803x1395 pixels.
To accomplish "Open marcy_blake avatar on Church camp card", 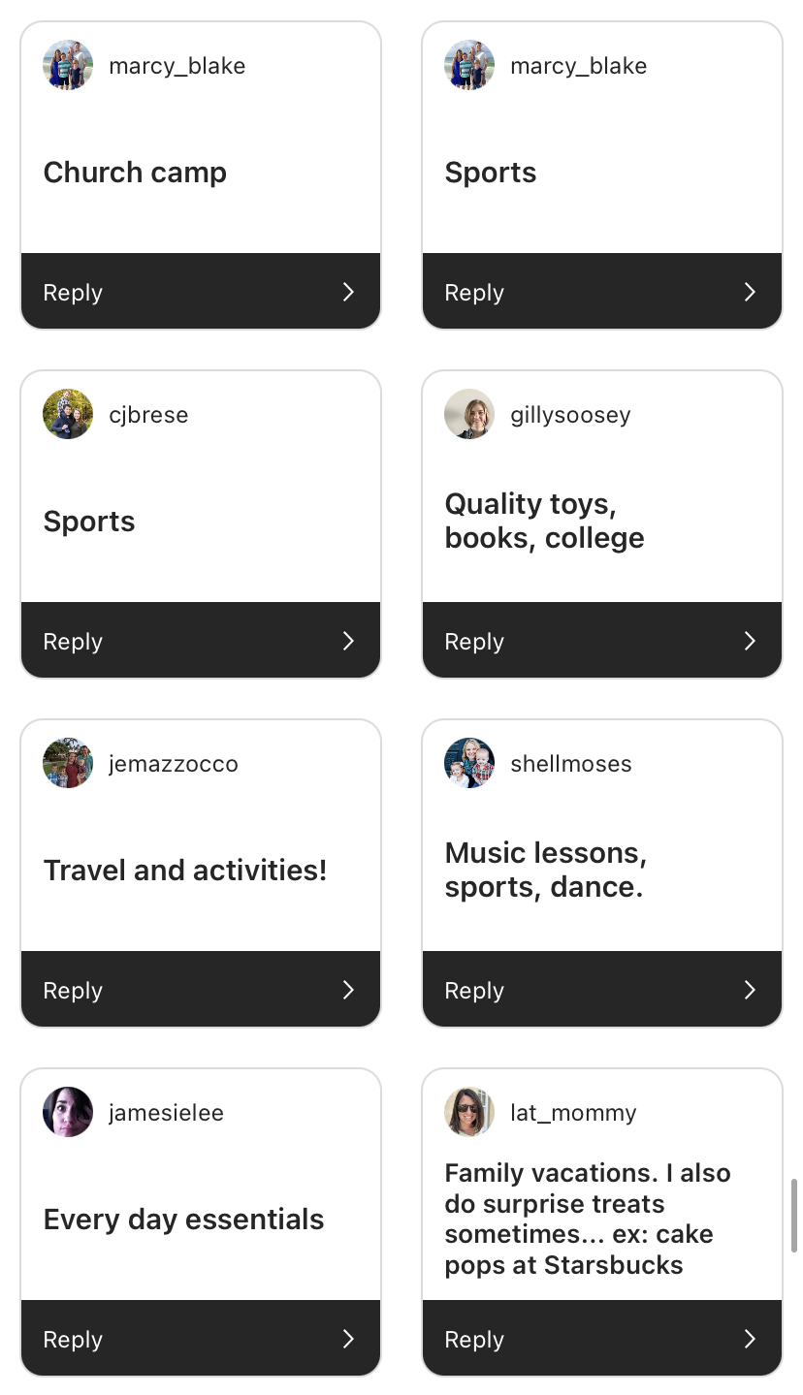I will point(68,65).
